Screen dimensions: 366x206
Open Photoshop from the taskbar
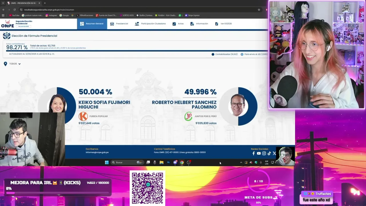[168, 163]
